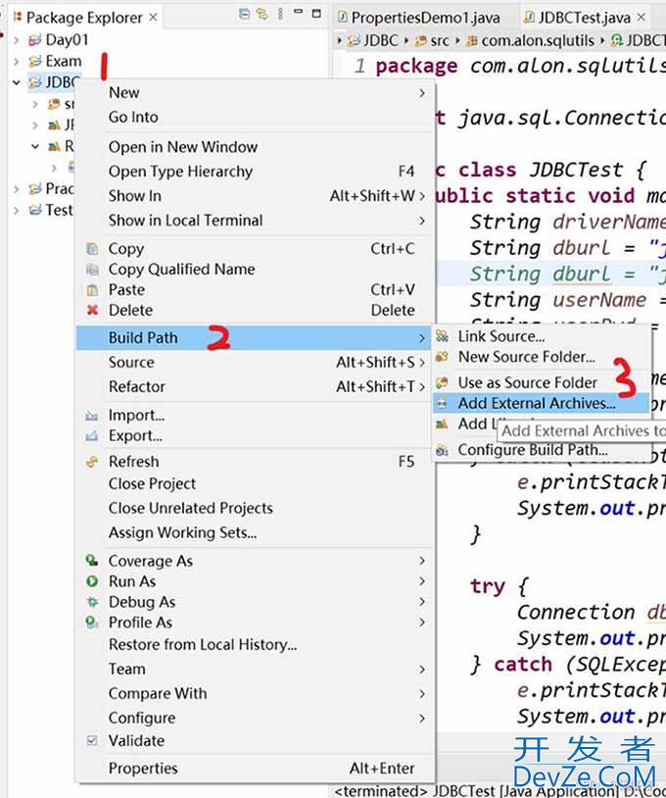Select the Build Path menu item

(254, 338)
